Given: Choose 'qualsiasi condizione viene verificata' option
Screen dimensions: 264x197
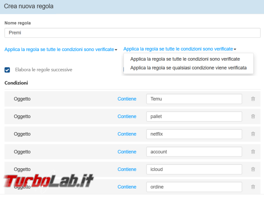Looking at the screenshot, I should [x=188, y=68].
